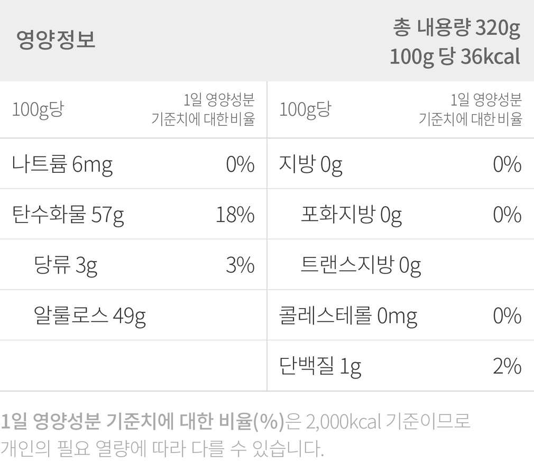Click the 100g 당 36kcal label
The height and width of the screenshot is (463, 534).
(x=455, y=57)
